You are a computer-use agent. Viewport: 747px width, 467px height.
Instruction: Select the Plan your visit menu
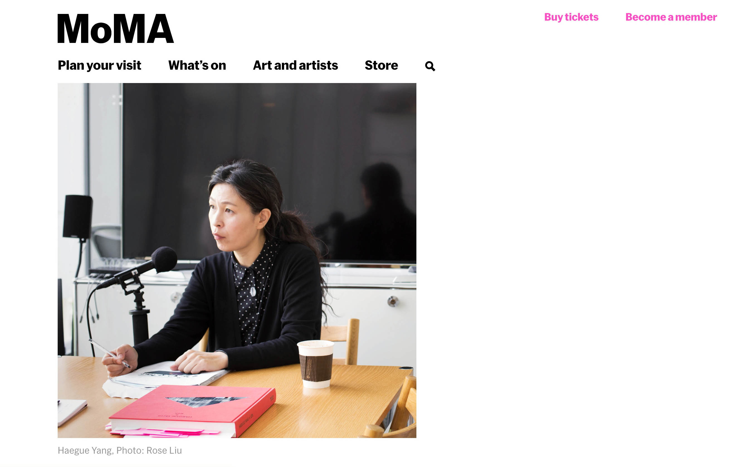point(99,65)
